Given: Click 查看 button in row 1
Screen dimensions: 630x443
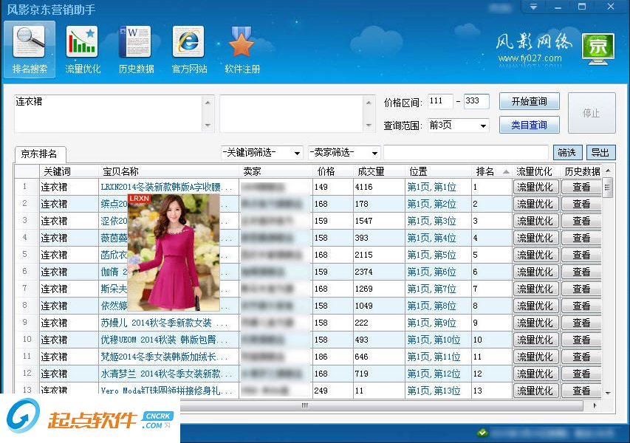Looking at the screenshot, I should point(581,187).
